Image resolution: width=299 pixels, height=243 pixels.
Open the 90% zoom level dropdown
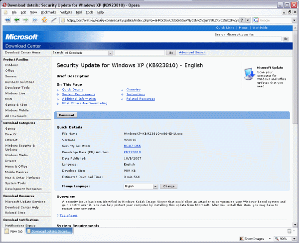click(x=294, y=239)
